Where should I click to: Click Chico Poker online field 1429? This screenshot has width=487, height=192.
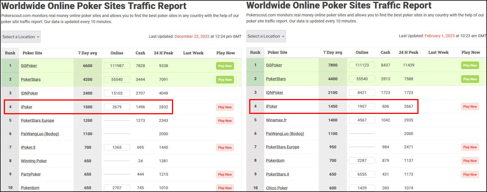tap(362, 188)
